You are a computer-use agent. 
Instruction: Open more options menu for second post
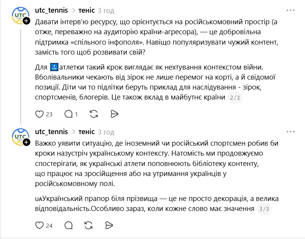(291, 132)
